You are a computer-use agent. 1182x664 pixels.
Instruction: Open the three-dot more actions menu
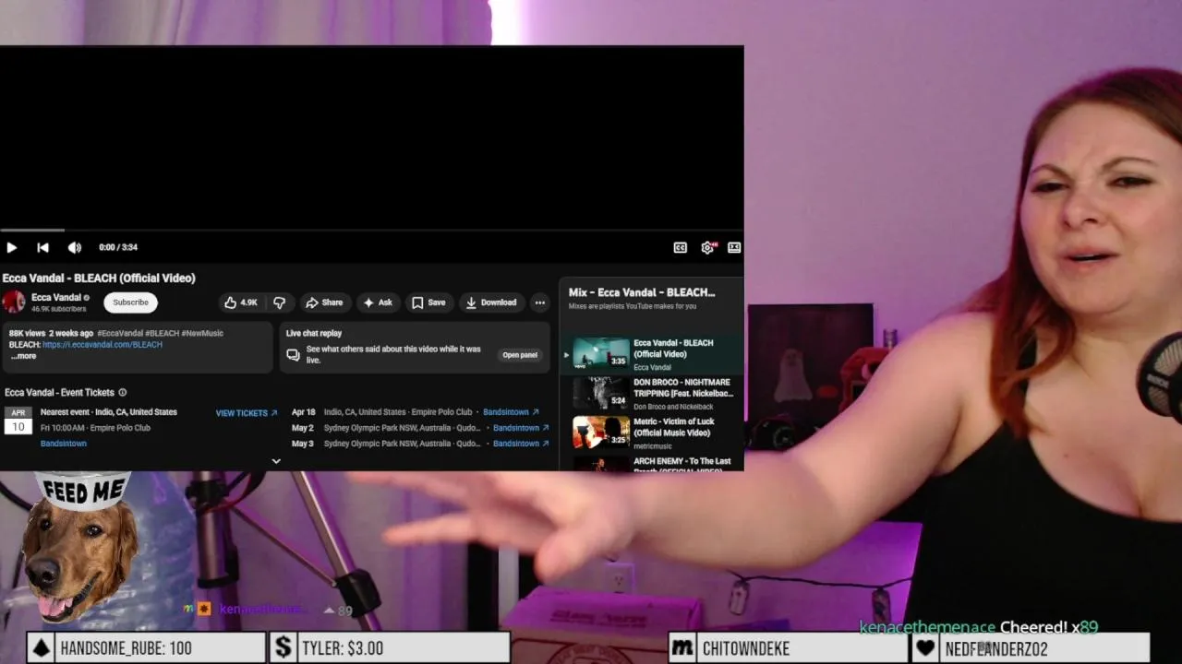pos(540,302)
